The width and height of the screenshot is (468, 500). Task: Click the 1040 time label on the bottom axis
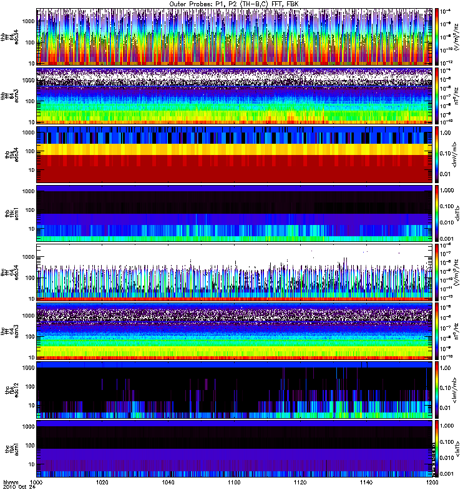coord(168,482)
